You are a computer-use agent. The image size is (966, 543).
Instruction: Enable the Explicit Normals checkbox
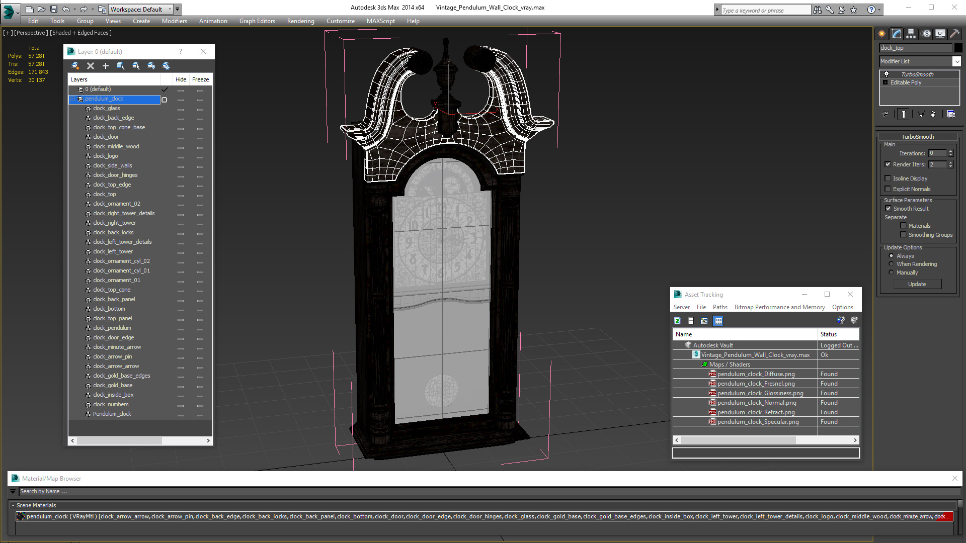pyautogui.click(x=888, y=189)
